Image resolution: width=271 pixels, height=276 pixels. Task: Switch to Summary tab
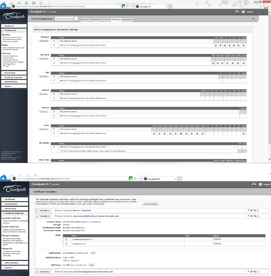click(85, 20)
